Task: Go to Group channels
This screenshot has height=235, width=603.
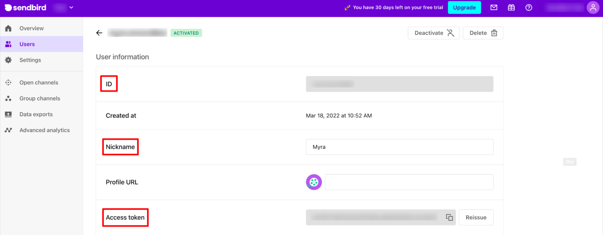Action: click(x=40, y=98)
